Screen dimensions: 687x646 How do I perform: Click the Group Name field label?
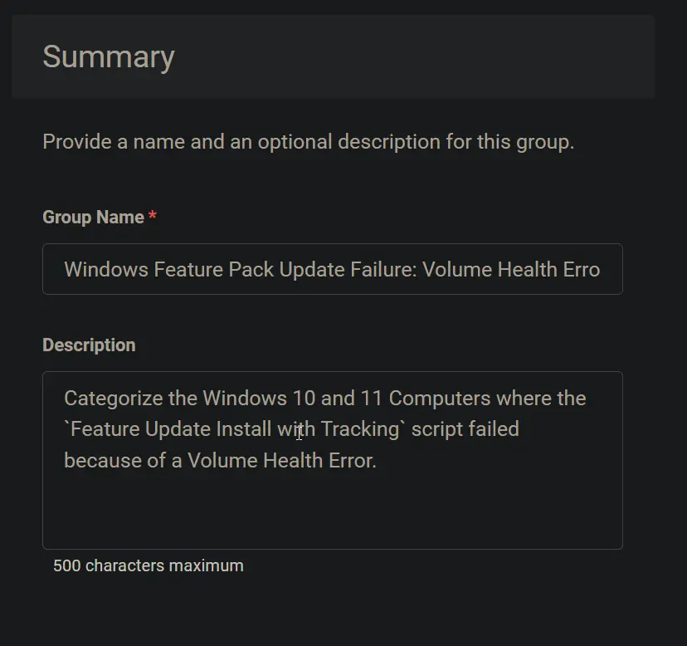[93, 217]
